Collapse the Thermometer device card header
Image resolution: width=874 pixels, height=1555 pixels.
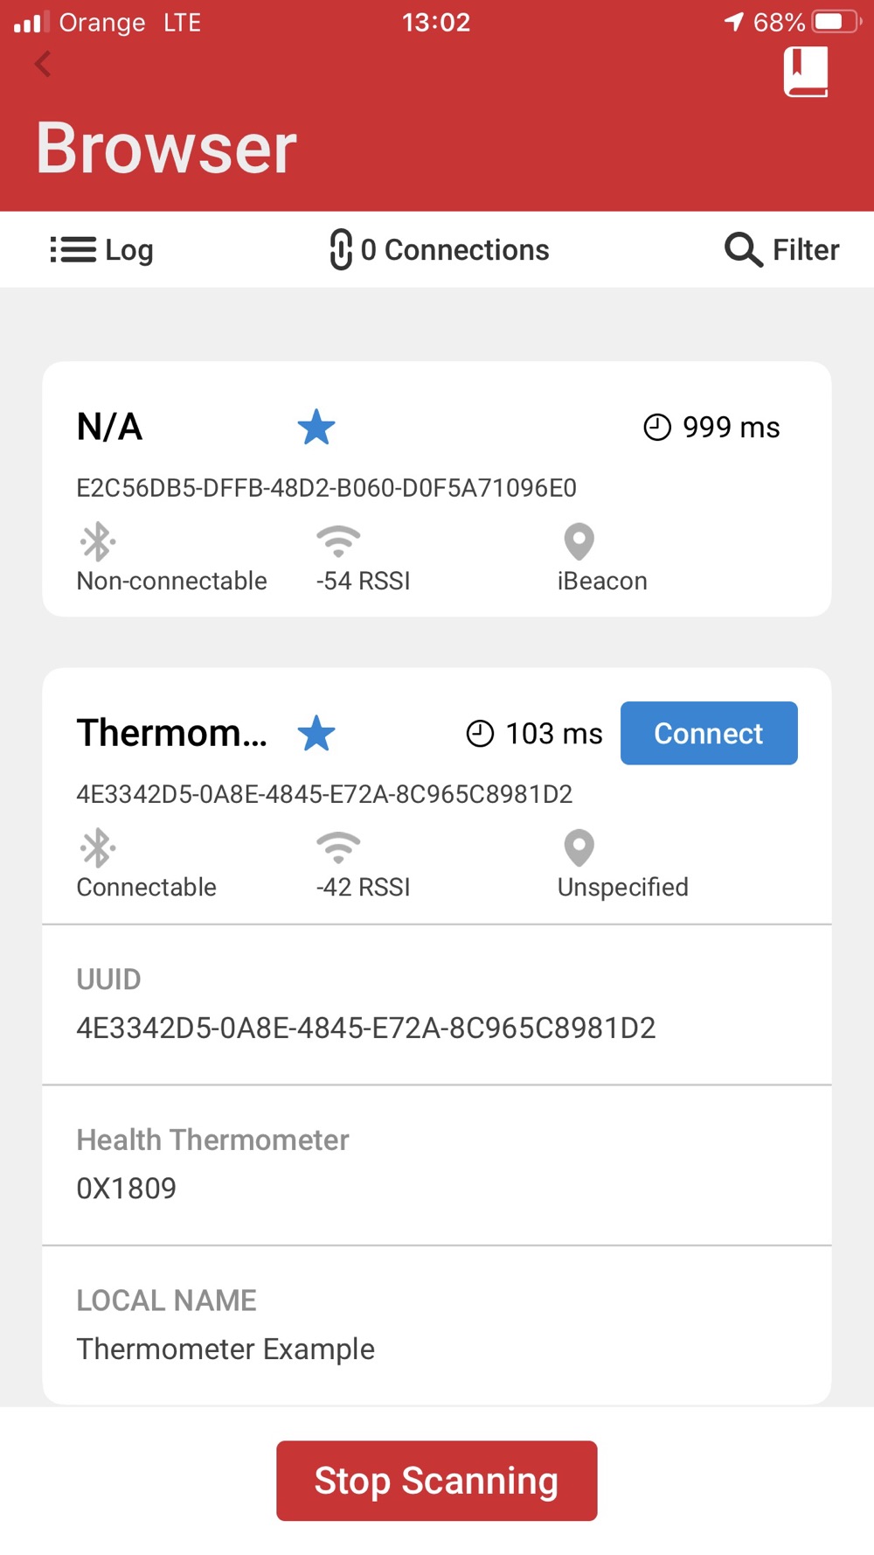pyautogui.click(x=437, y=796)
